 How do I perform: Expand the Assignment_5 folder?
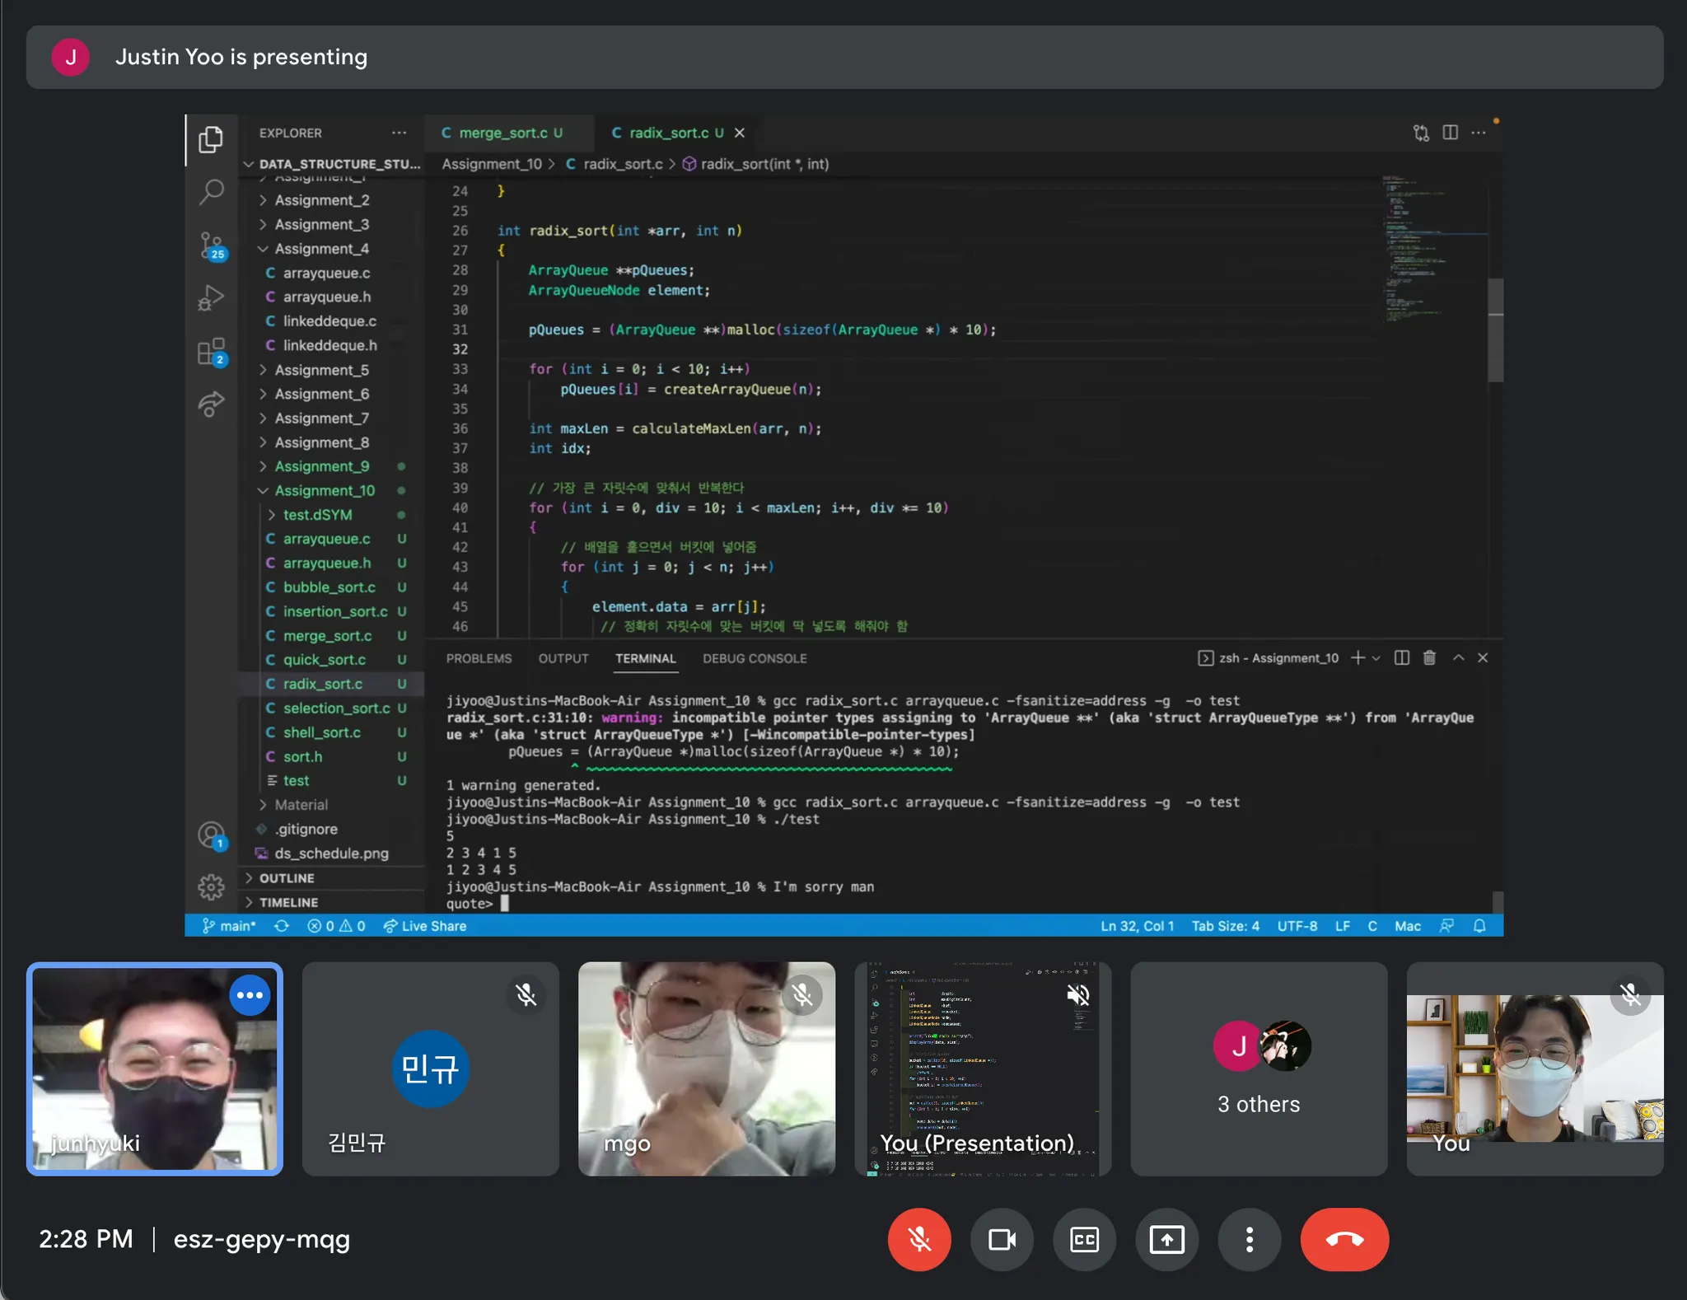[x=321, y=370]
